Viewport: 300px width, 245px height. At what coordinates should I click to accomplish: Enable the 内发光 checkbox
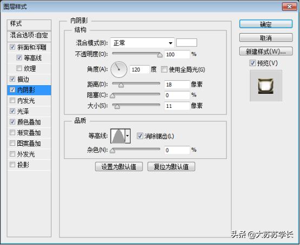tap(12, 100)
